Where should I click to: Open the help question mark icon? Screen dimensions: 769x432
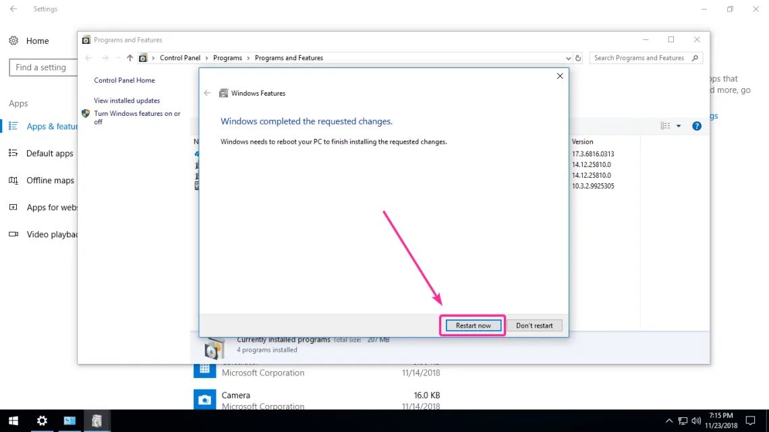696,126
